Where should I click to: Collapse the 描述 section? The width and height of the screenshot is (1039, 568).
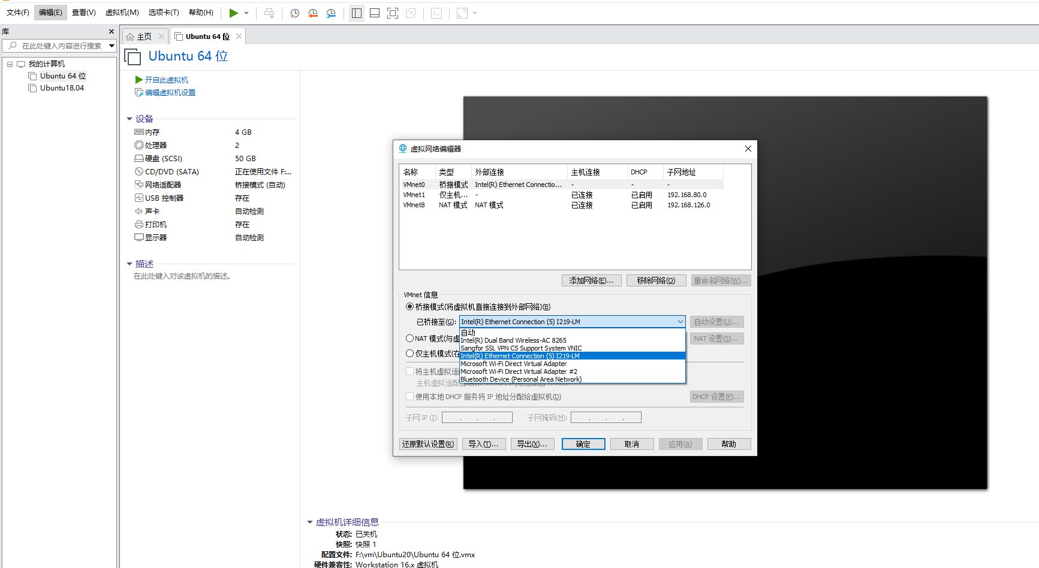click(130, 264)
